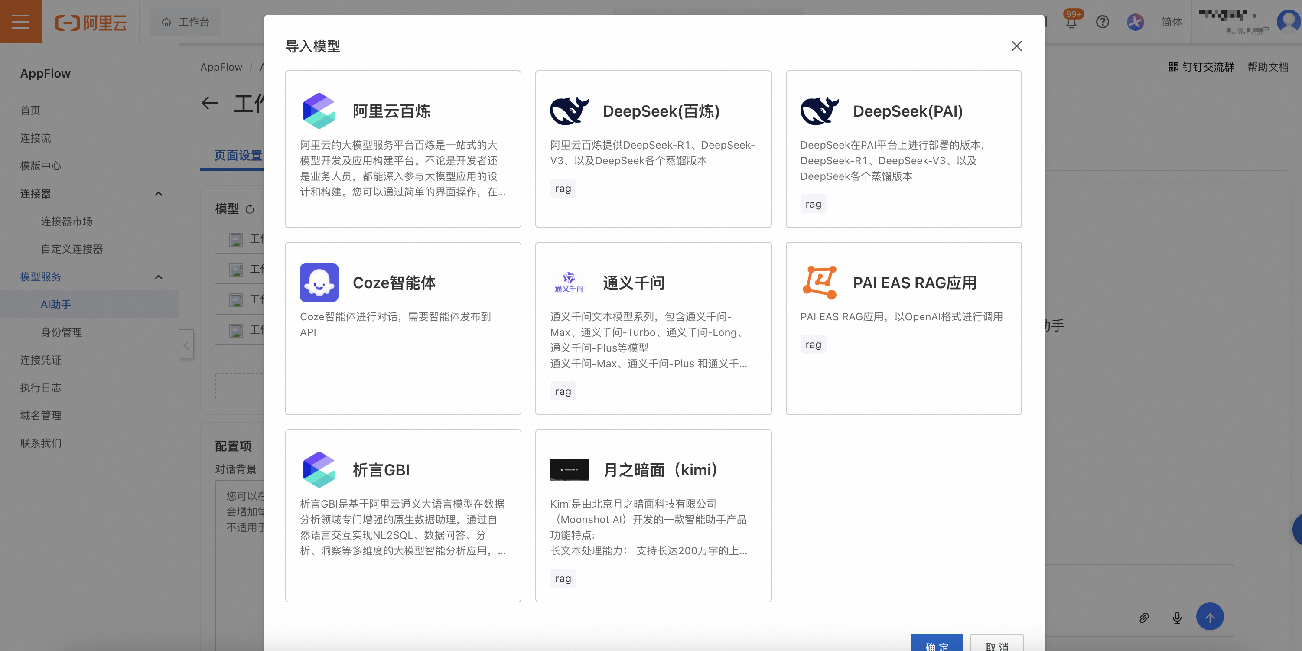The height and width of the screenshot is (651, 1302).
Task: Click the purple assistant icon in header
Action: [x=1135, y=22]
